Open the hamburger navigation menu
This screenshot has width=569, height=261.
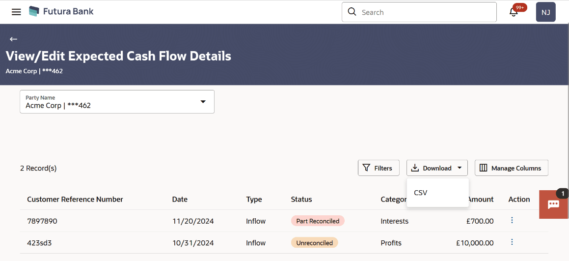16,12
